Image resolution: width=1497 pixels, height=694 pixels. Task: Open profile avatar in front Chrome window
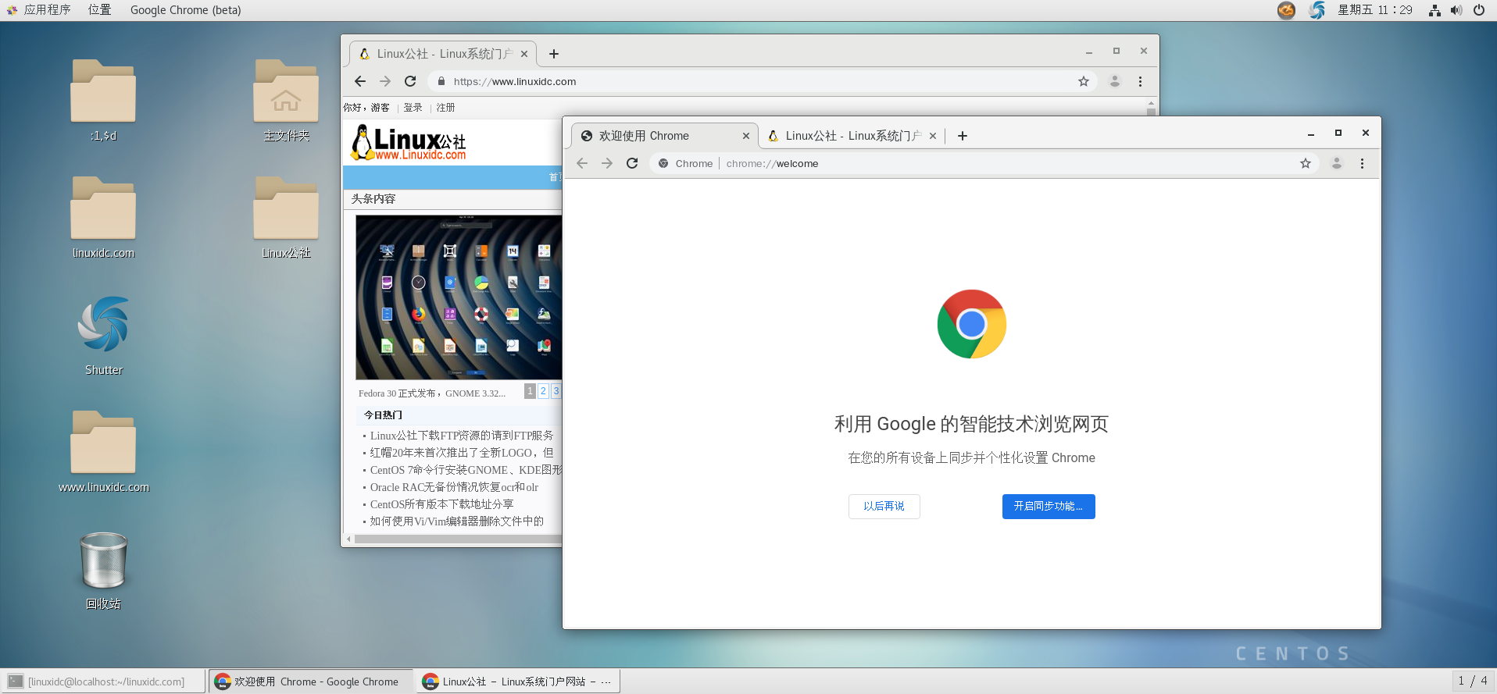pos(1337,163)
